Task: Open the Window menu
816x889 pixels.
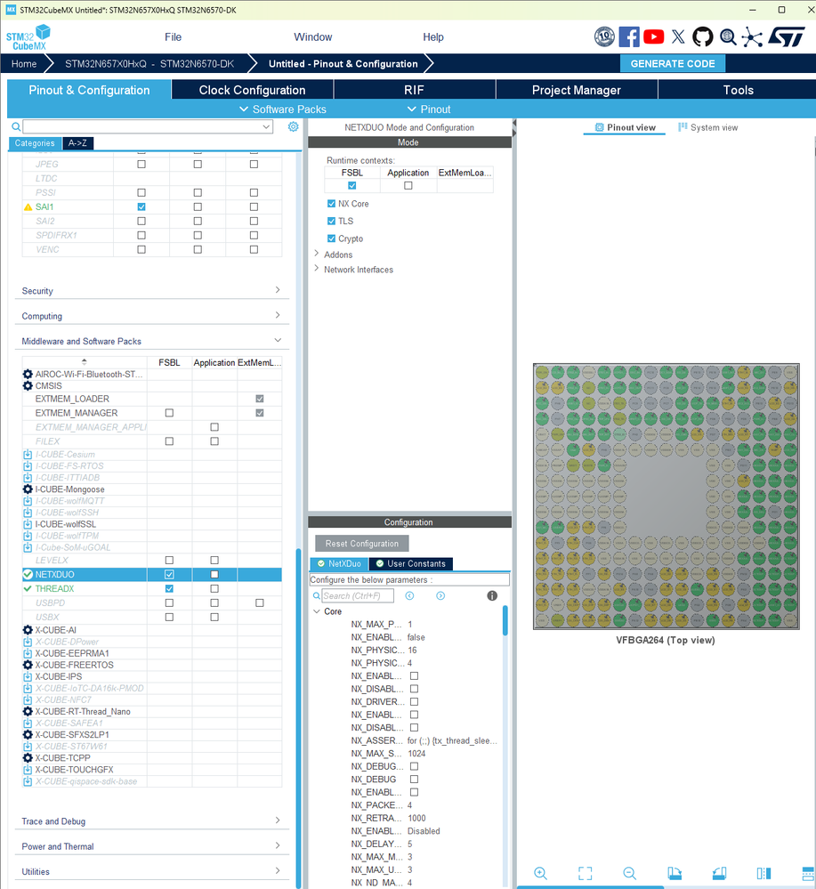Action: pyautogui.click(x=313, y=36)
